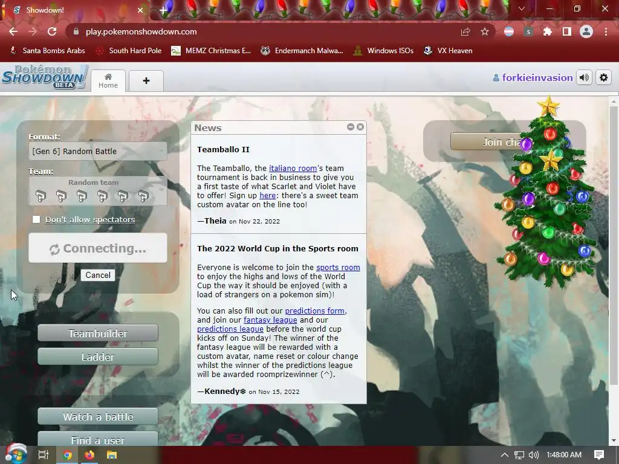This screenshot has width=619, height=464.
Task: Click the pink-blue striped extension icon
Action: point(509,31)
